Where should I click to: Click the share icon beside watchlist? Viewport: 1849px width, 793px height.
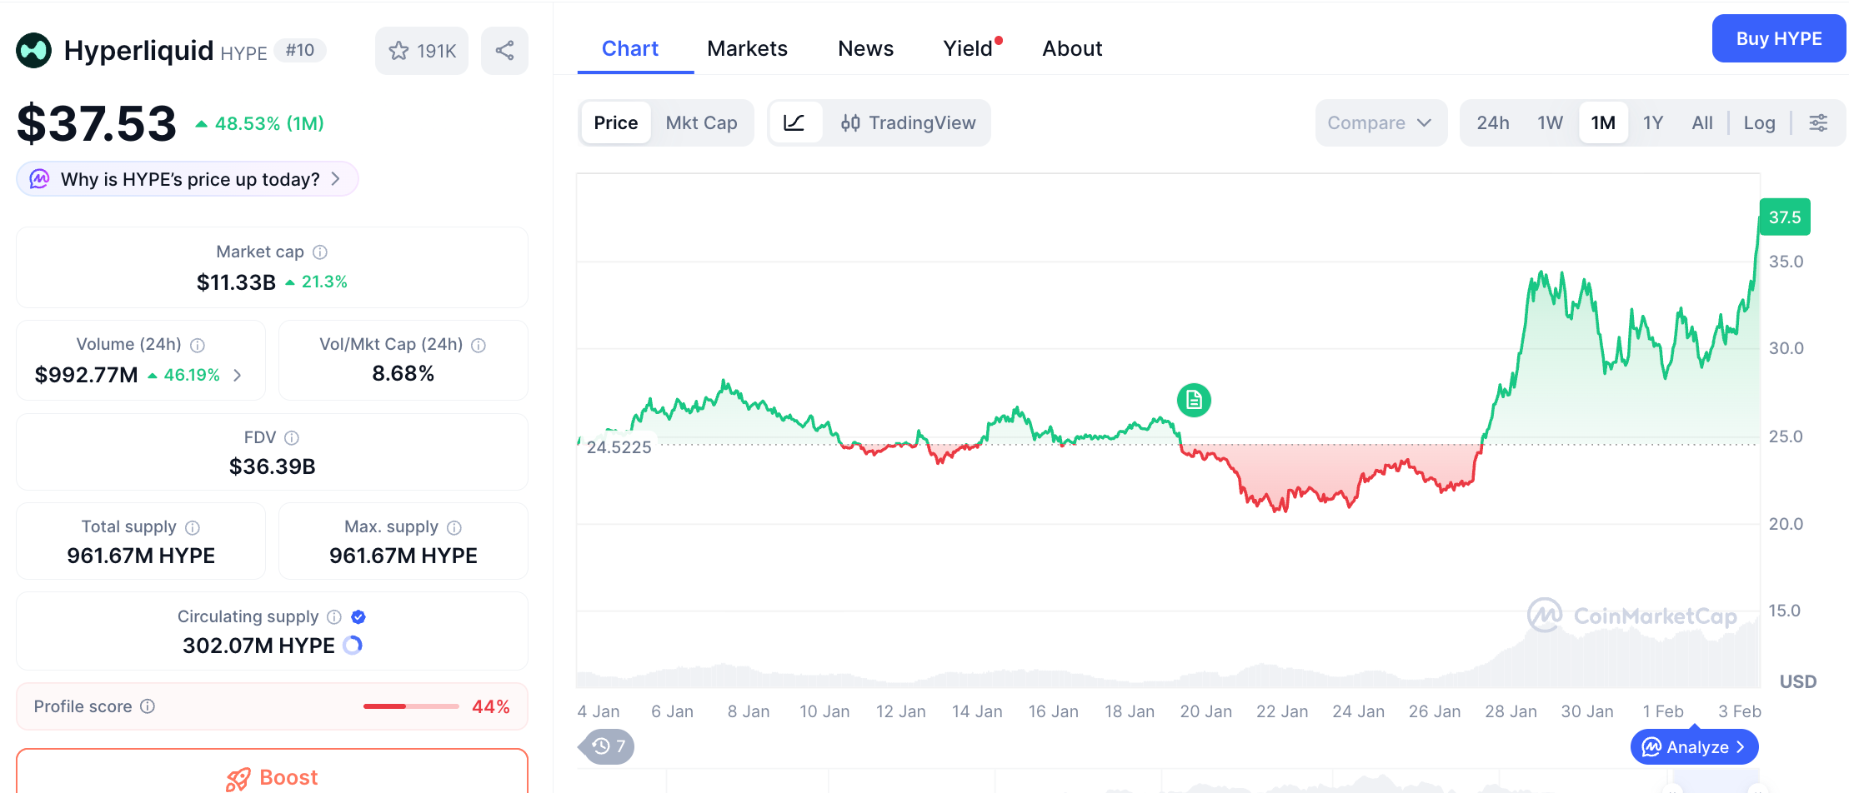(x=504, y=51)
